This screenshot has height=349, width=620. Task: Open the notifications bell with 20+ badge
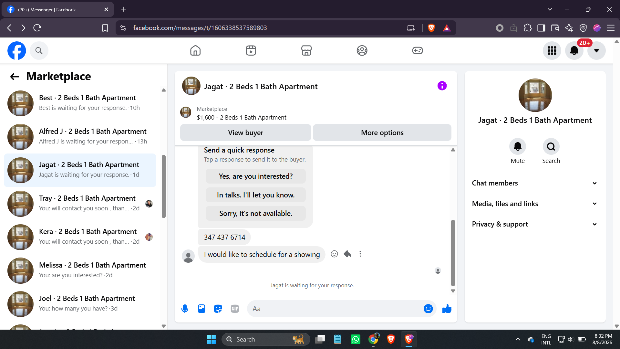574,51
